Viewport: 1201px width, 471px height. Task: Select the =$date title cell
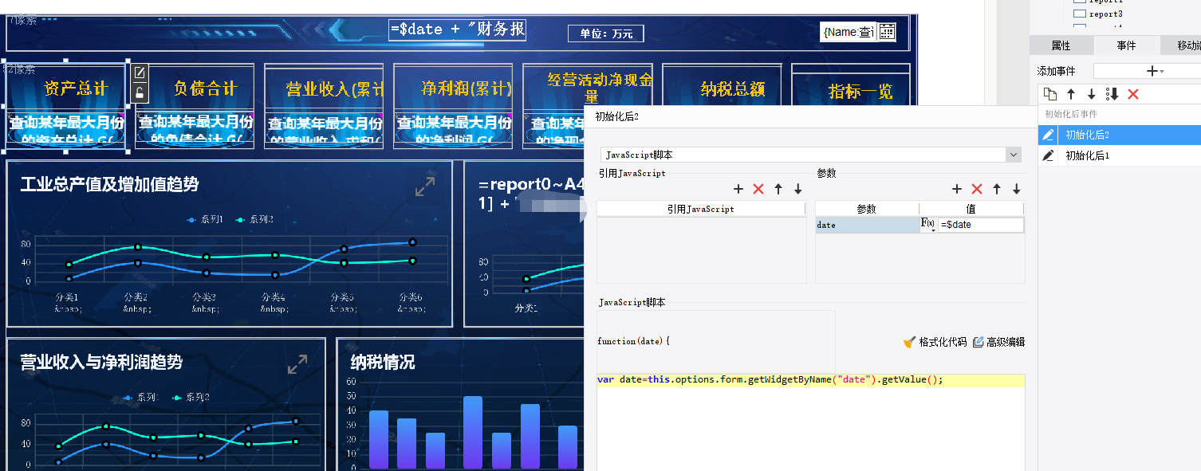pyautogui.click(x=457, y=29)
